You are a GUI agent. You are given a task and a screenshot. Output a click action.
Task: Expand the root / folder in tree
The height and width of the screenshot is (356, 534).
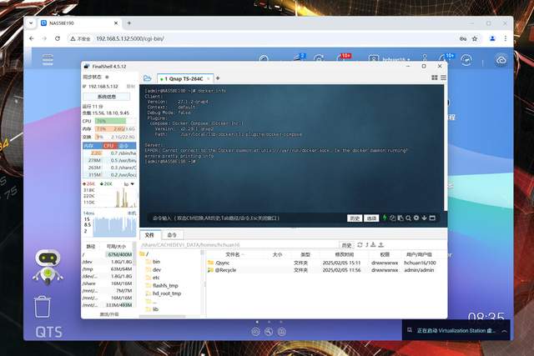143,254
